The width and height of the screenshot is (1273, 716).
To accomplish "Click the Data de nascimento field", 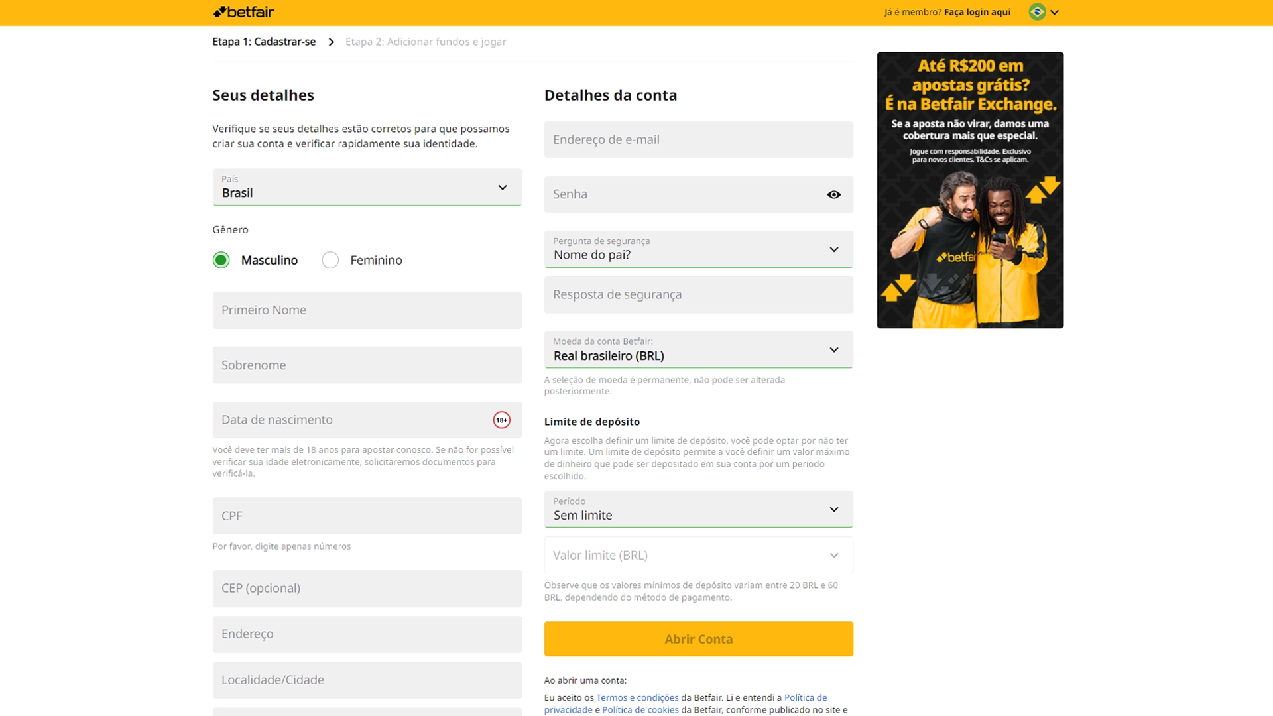I will tap(367, 420).
